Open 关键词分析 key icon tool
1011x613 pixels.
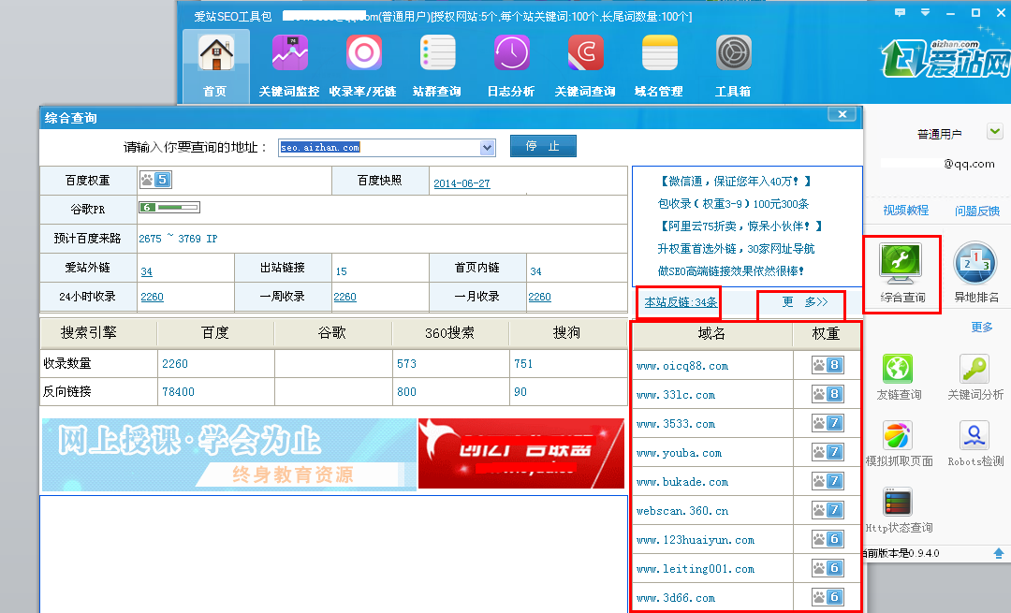974,378
